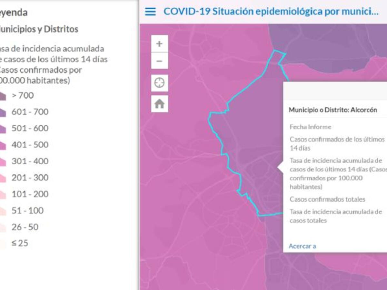Click the 301 - 400 pink legend swatch
Screen dimensions: 387x290
pyautogui.click(x=3, y=161)
